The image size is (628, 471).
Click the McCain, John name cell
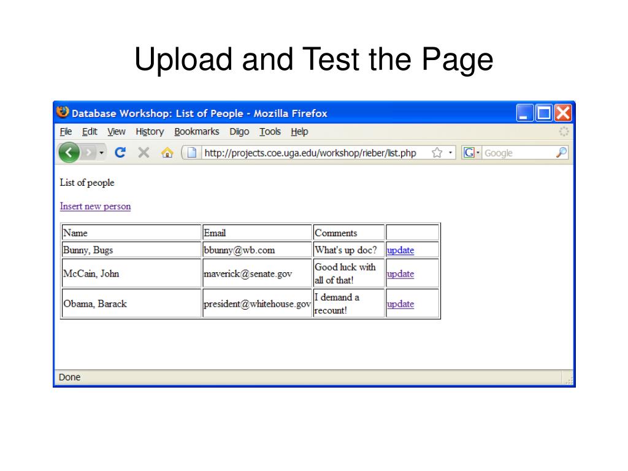pos(131,273)
